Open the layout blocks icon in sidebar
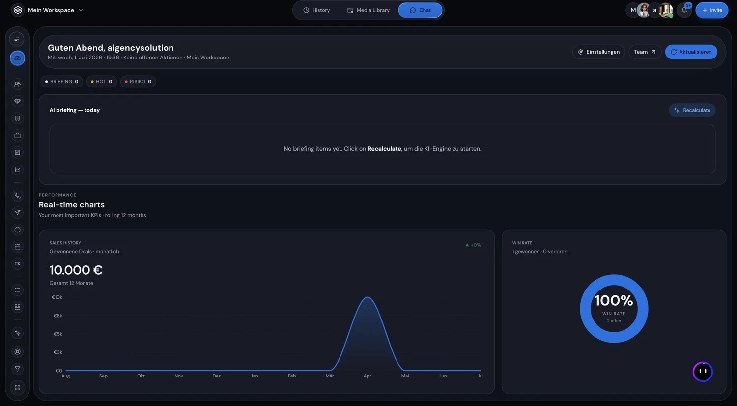 17,307
